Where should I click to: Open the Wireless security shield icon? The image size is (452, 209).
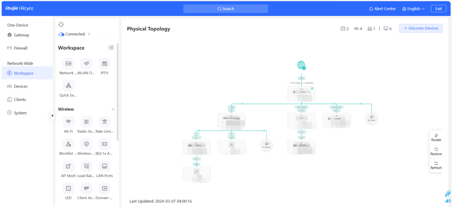(86, 144)
